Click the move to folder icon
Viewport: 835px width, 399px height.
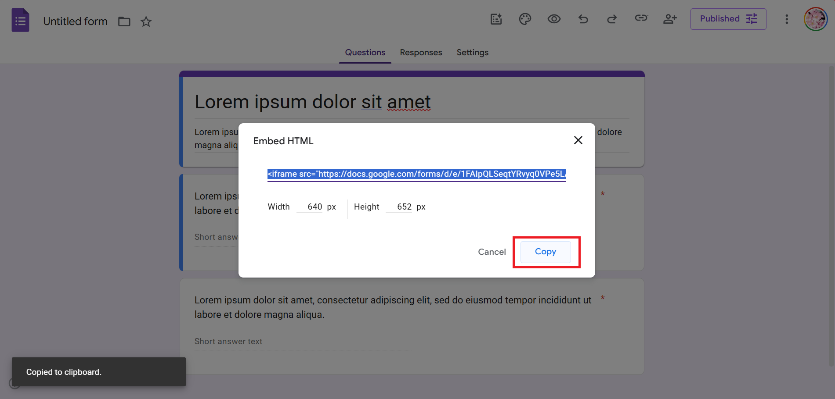[x=124, y=21]
